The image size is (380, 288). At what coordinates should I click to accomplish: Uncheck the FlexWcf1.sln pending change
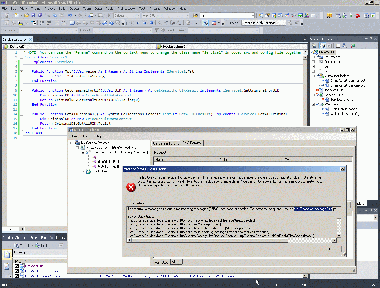pos(17,266)
